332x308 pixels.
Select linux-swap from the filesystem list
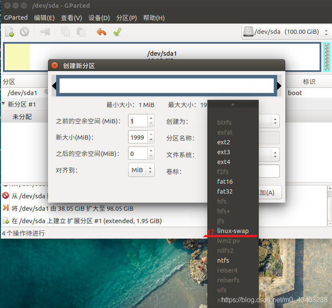(x=233, y=231)
